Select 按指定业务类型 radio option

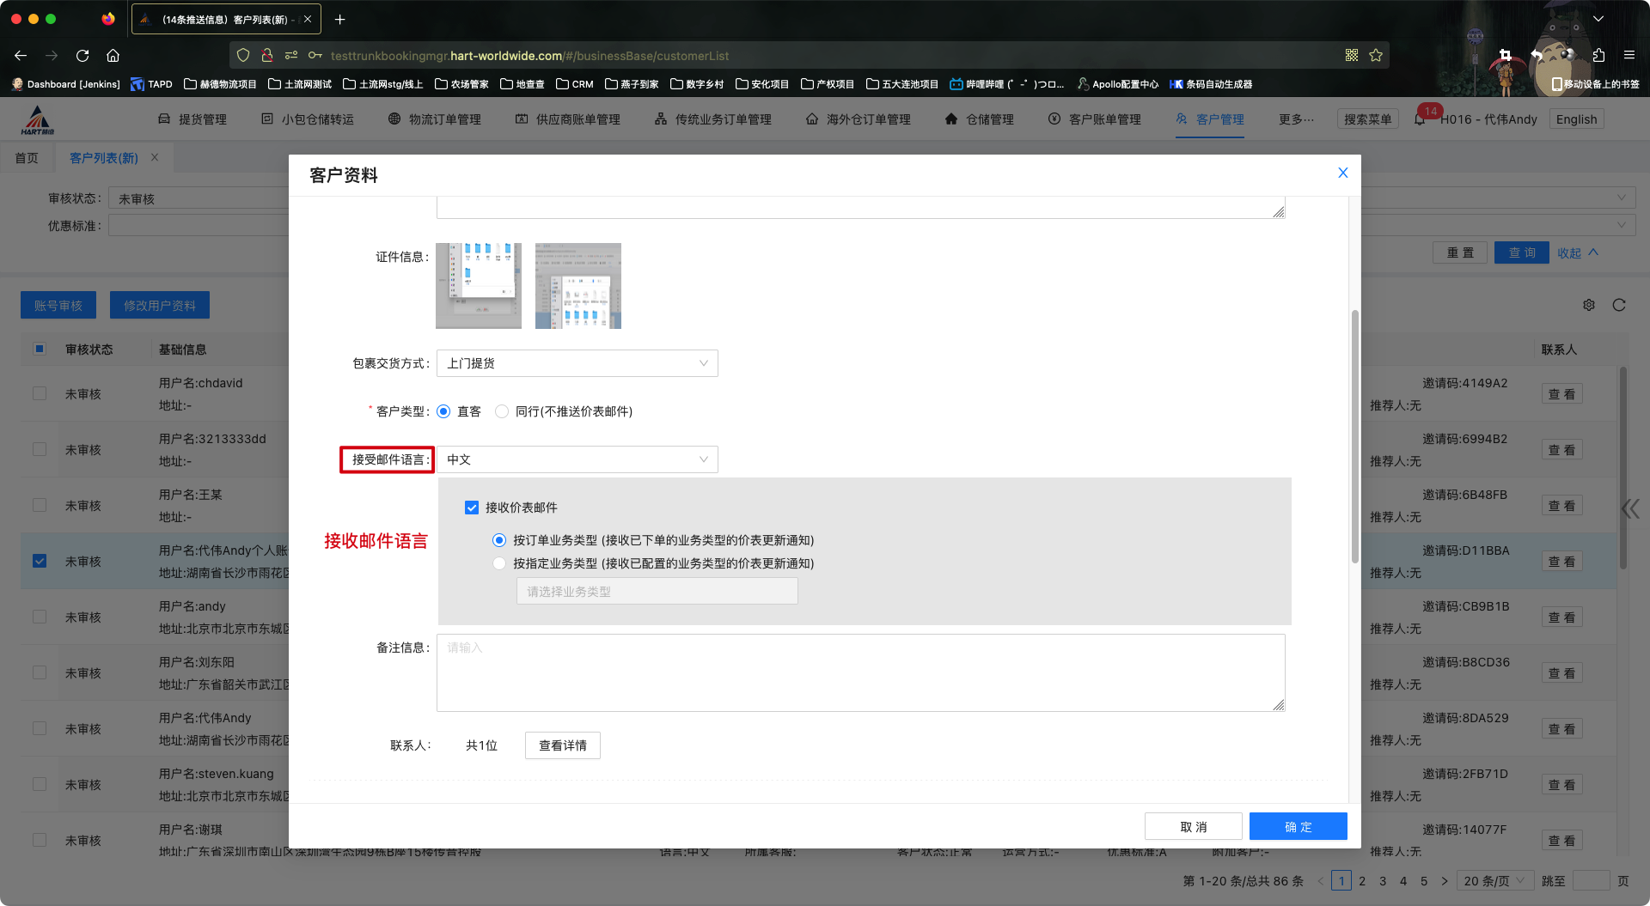499,563
